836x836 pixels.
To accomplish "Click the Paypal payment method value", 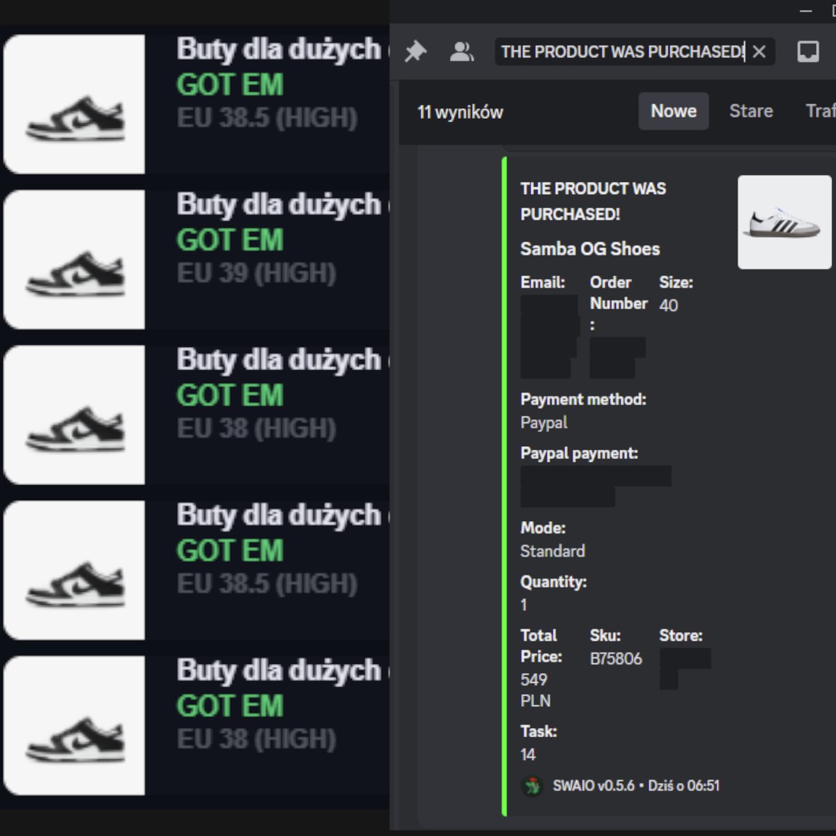I will (x=543, y=423).
